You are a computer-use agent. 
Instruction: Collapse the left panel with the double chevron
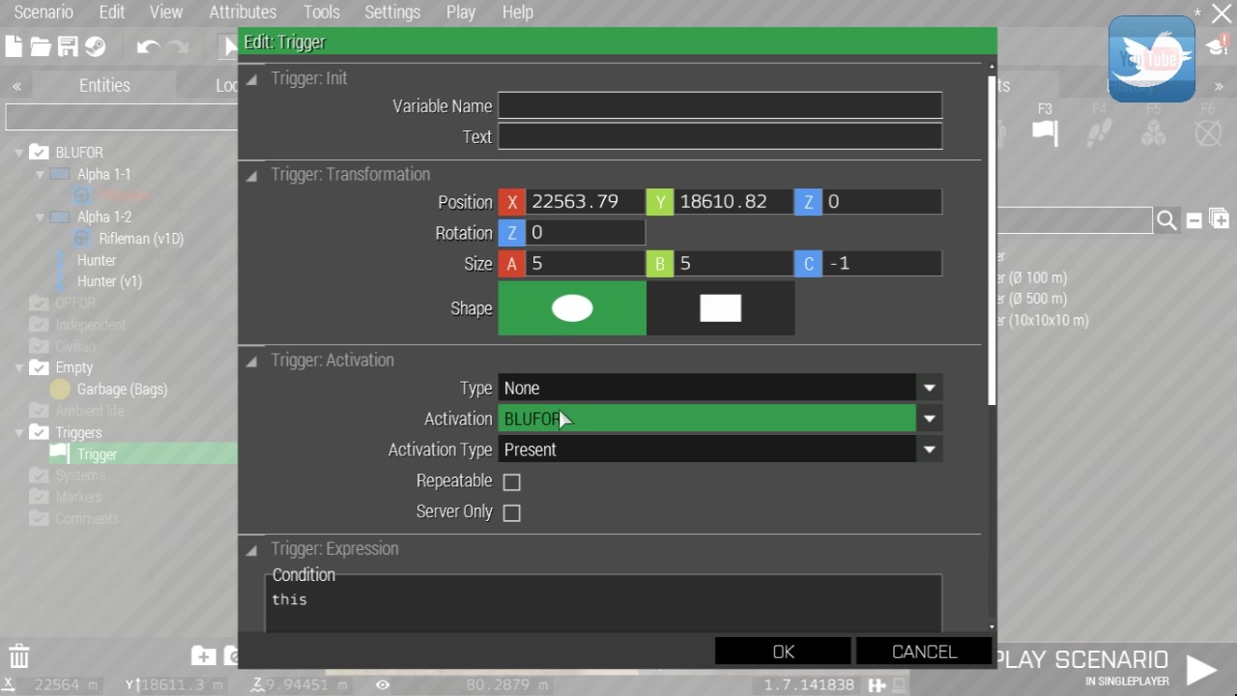[16, 86]
